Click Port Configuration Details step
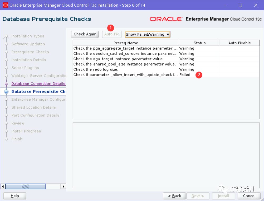 [x=35, y=115]
